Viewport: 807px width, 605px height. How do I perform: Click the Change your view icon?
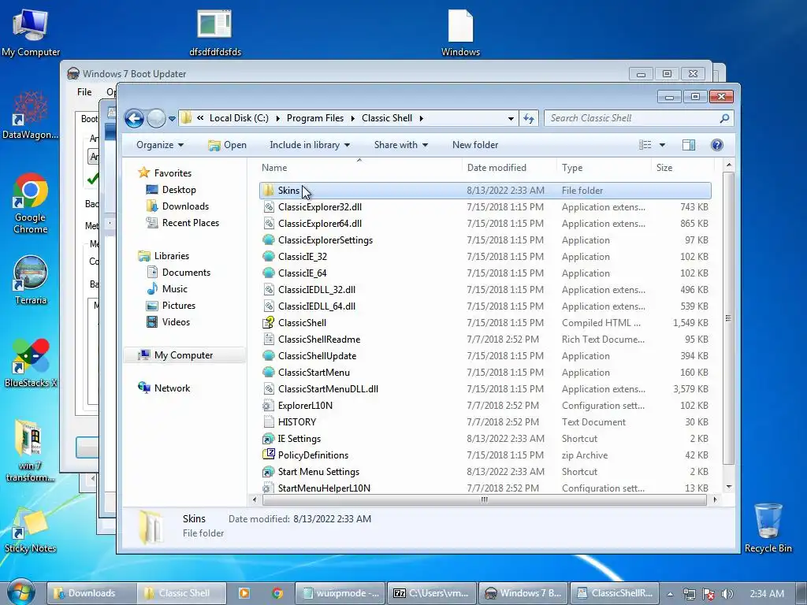pos(645,145)
